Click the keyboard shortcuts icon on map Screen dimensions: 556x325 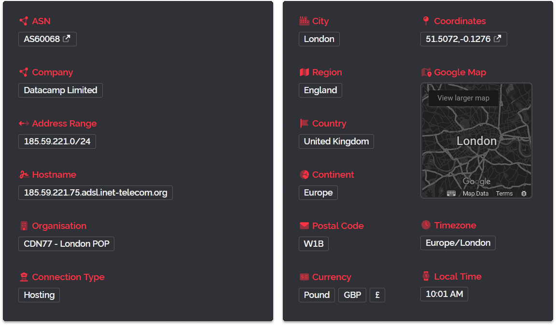point(451,193)
